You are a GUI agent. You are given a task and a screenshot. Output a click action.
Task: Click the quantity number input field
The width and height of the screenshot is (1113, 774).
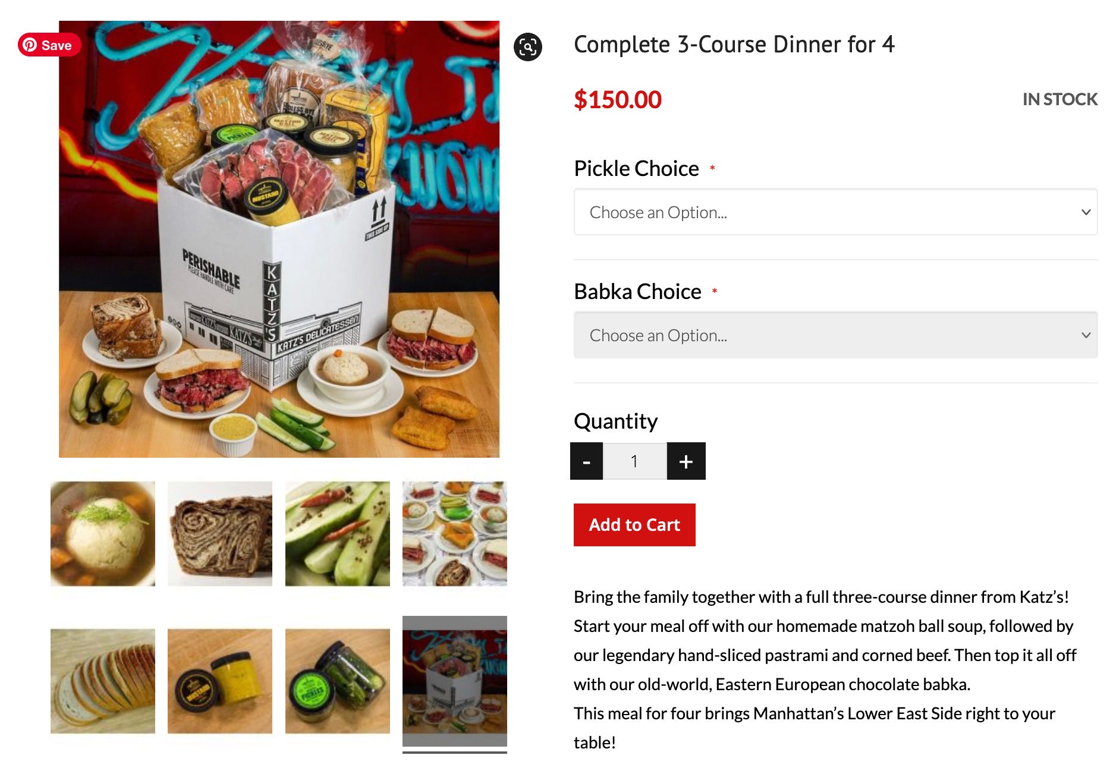(635, 461)
